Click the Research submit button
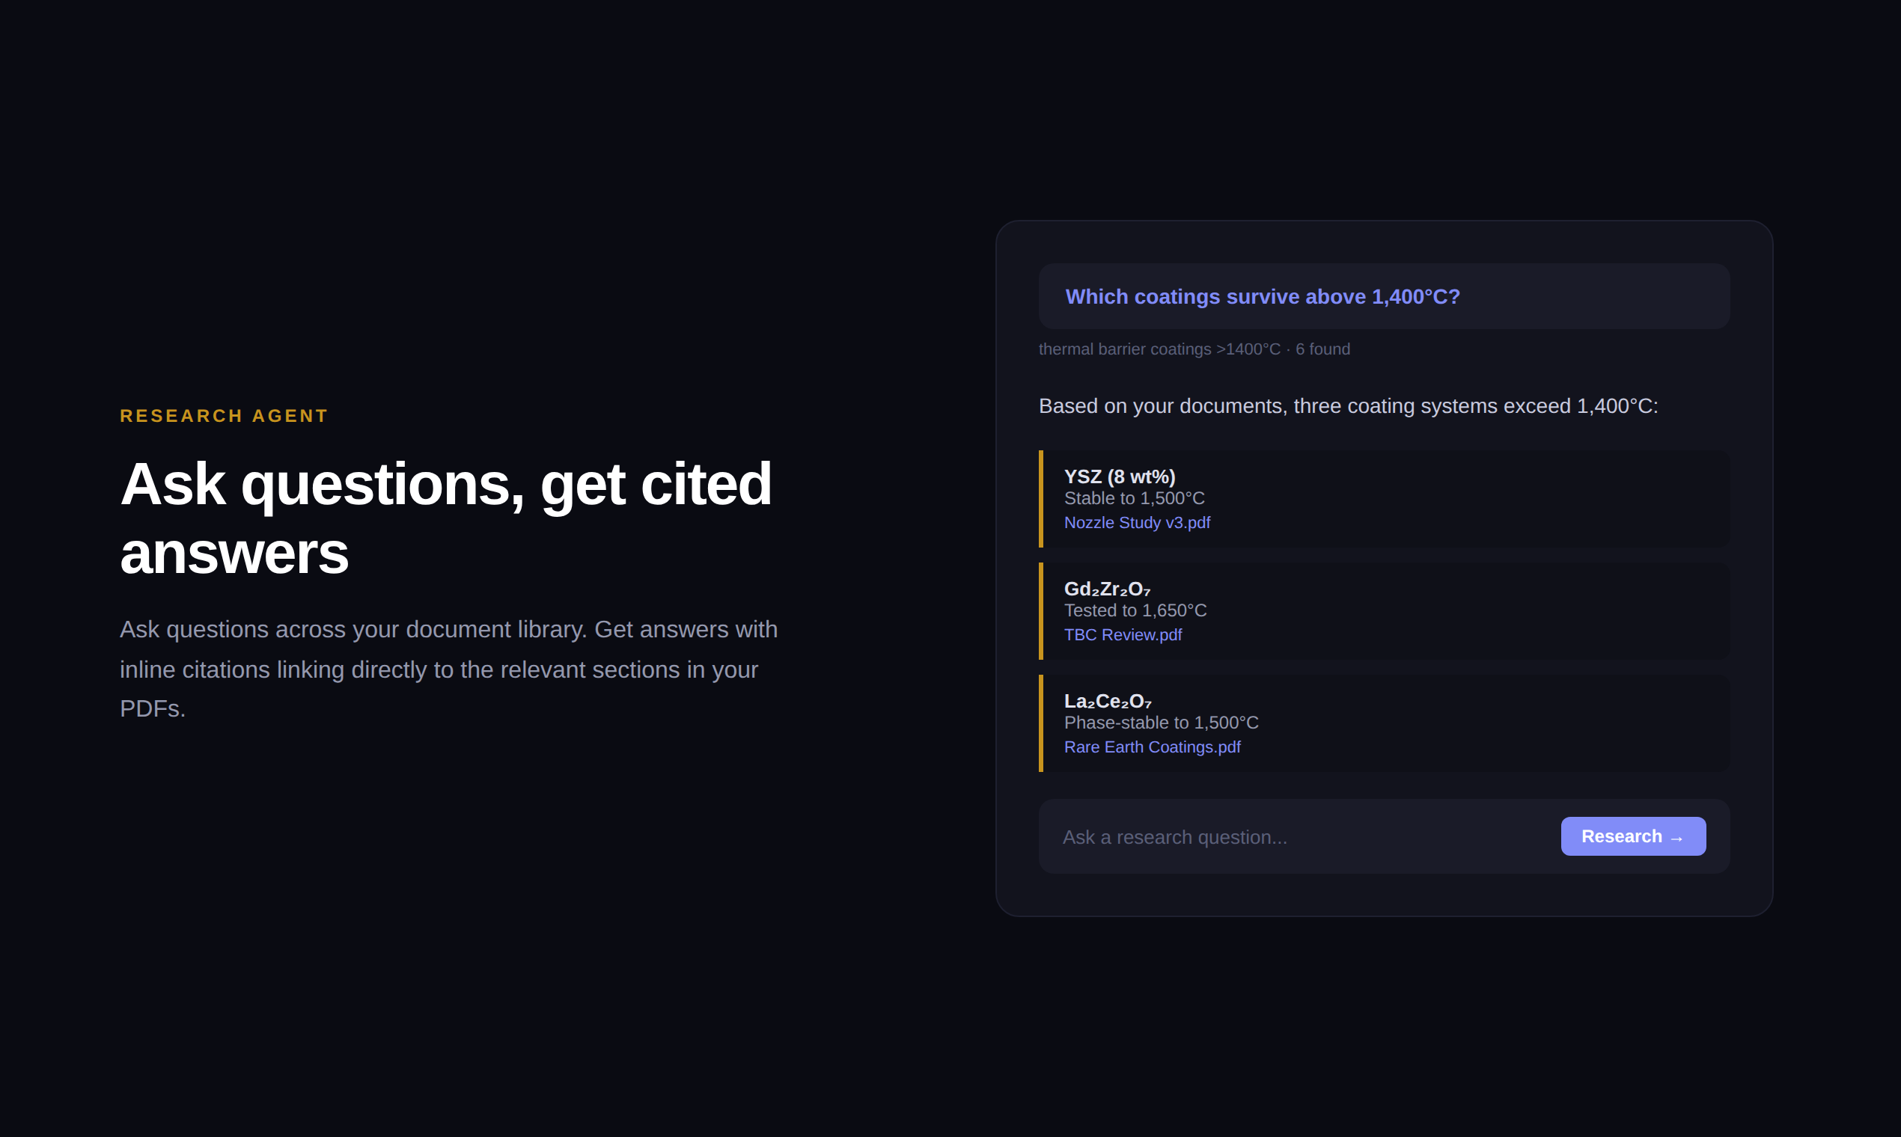This screenshot has height=1137, width=1901. (x=1633, y=836)
